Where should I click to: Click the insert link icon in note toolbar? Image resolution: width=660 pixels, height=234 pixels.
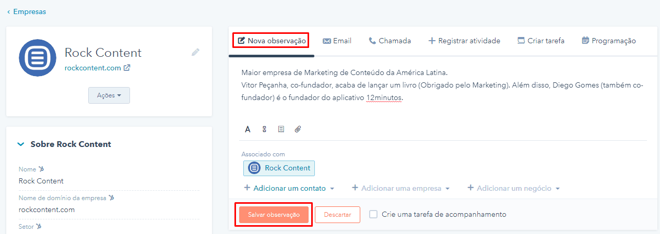[x=264, y=129]
